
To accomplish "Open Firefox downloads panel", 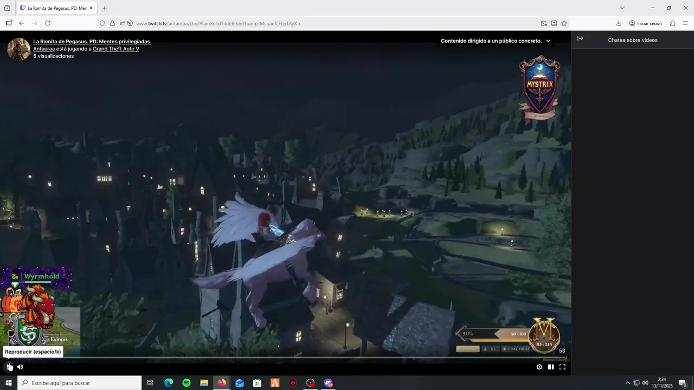I will [x=619, y=23].
